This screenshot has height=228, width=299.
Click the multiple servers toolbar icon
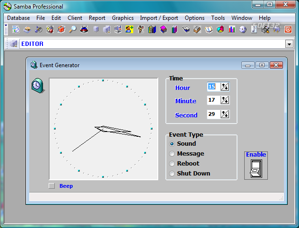coord(107,29)
